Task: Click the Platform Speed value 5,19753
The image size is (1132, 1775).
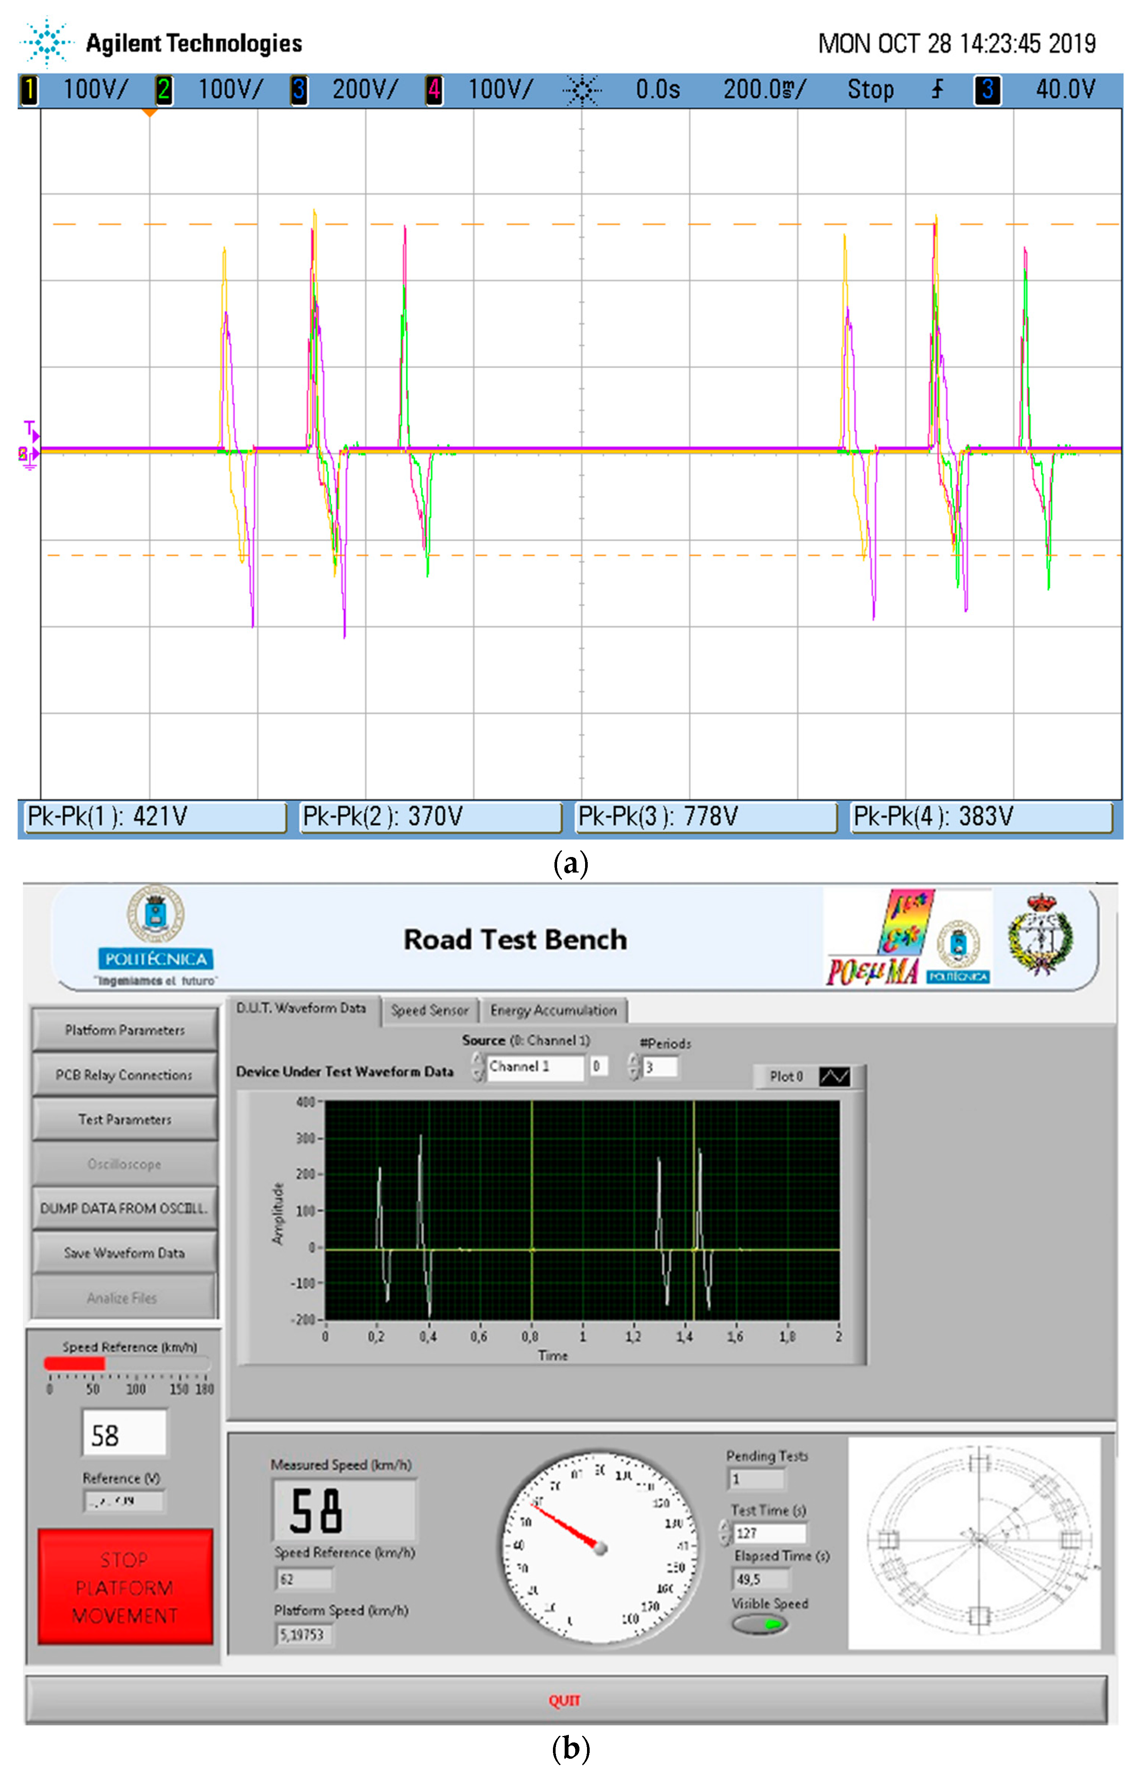Action: pos(304,1635)
